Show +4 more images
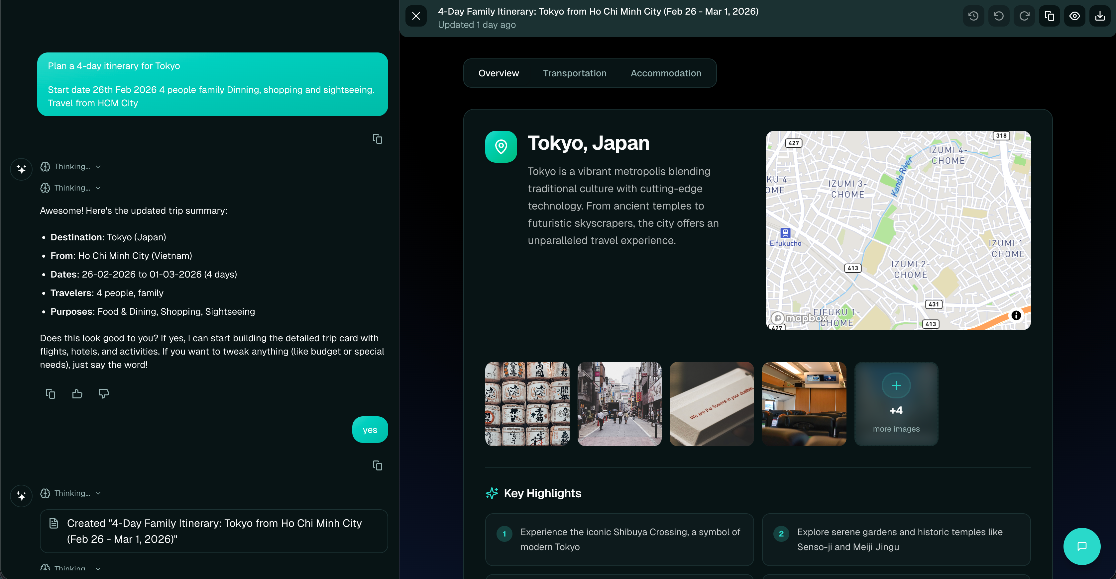Image resolution: width=1116 pixels, height=579 pixels. point(896,404)
